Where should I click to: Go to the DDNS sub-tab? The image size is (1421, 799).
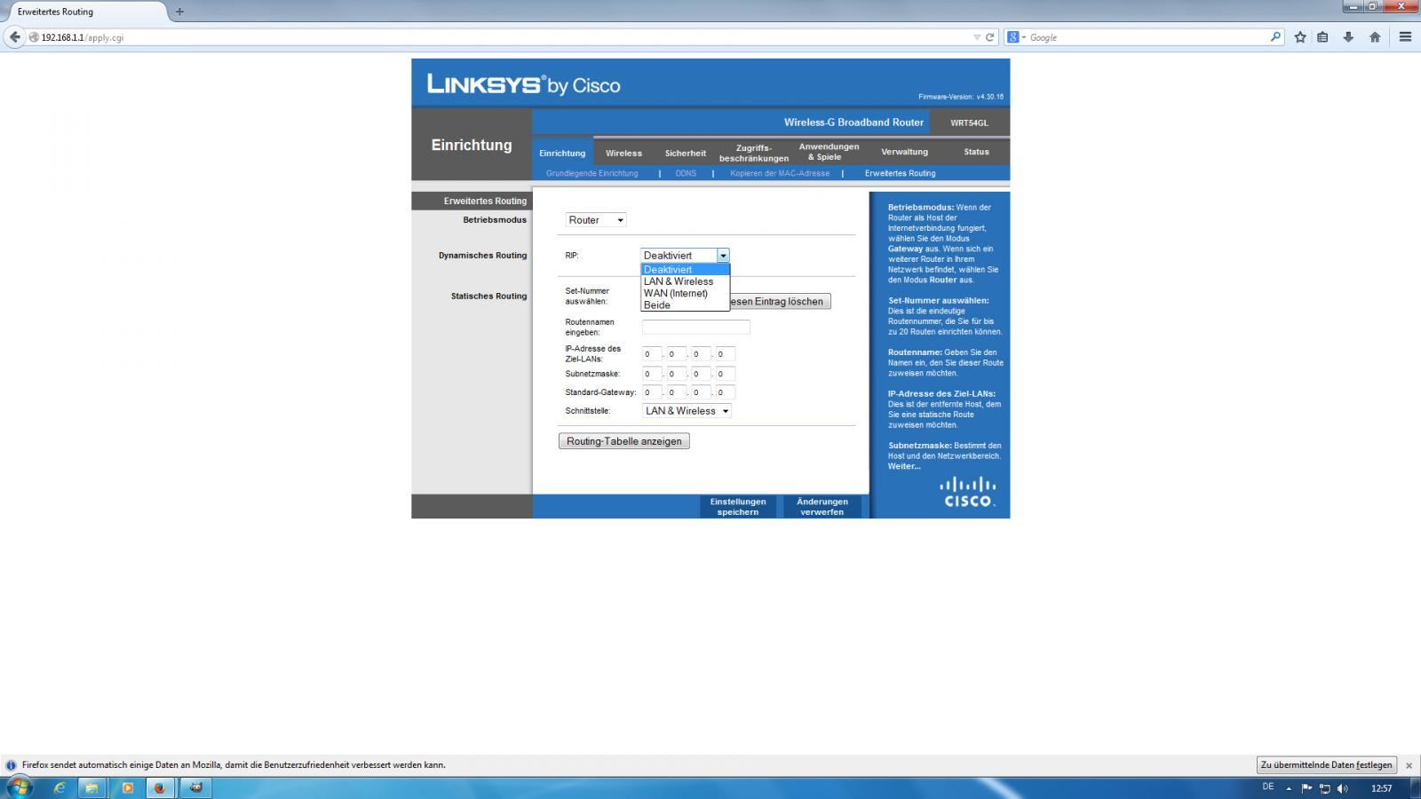pyautogui.click(x=686, y=173)
